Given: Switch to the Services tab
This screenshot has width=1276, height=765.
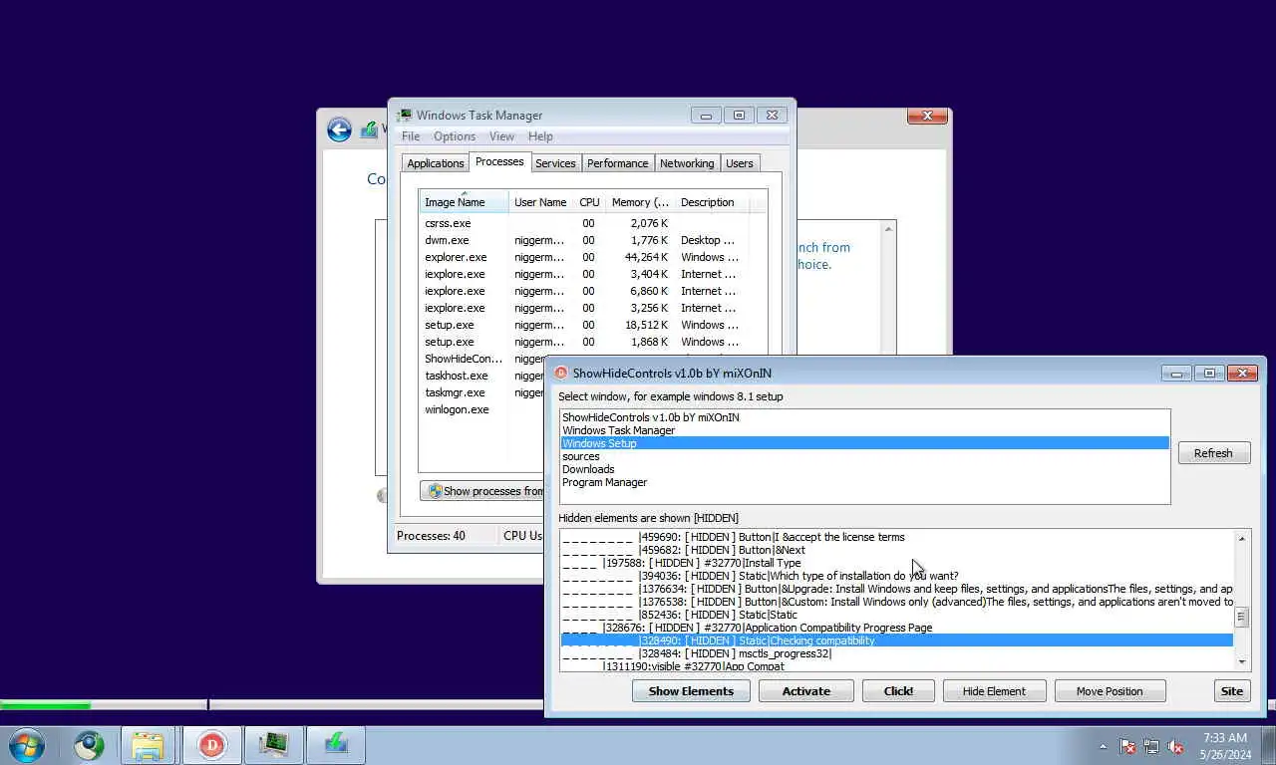Looking at the screenshot, I should point(555,163).
